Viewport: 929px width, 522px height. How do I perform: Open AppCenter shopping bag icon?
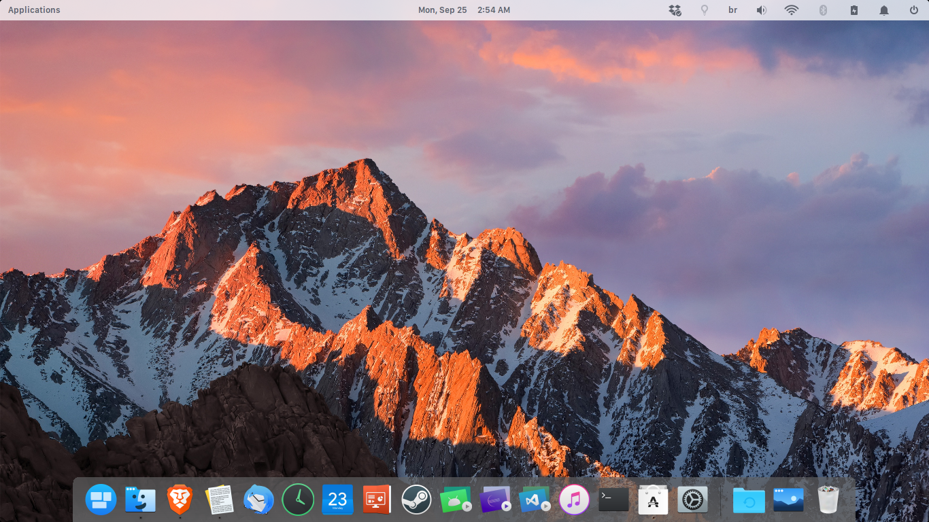[653, 500]
